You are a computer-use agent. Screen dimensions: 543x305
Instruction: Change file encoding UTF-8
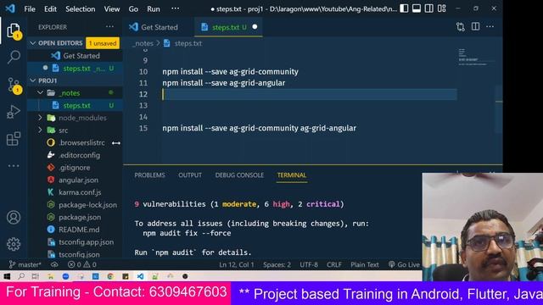pyautogui.click(x=309, y=265)
